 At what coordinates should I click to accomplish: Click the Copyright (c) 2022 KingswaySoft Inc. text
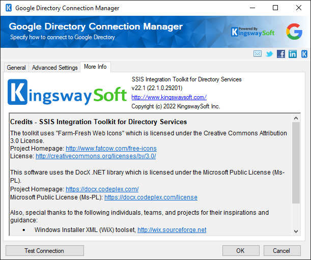(x=176, y=106)
